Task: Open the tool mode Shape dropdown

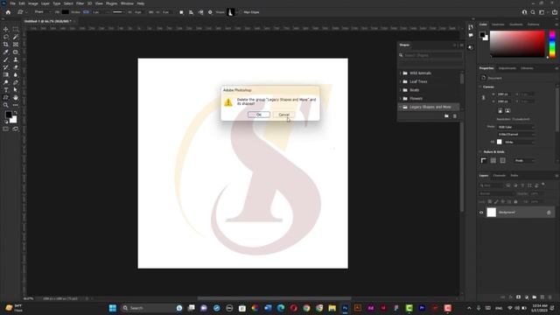Action: pyautogui.click(x=42, y=12)
